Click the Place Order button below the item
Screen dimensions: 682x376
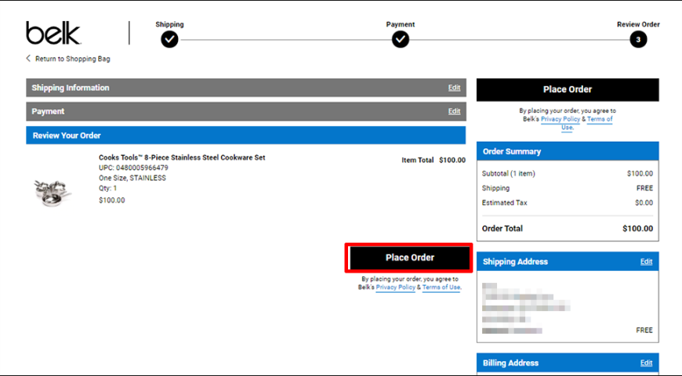point(409,258)
